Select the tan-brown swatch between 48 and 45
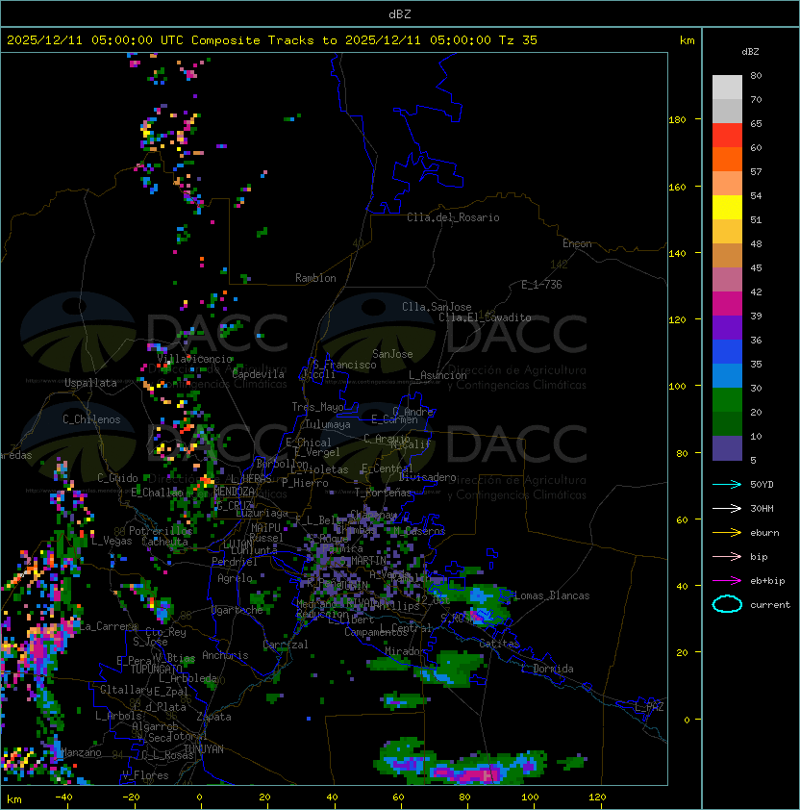 pyautogui.click(x=727, y=255)
